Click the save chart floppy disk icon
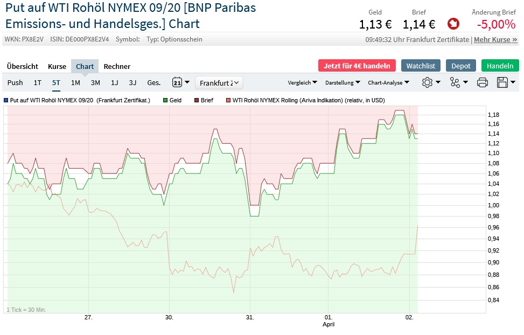524x335 pixels. (506, 82)
